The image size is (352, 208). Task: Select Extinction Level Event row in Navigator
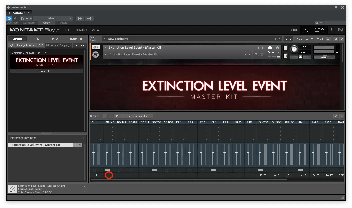click(41, 145)
